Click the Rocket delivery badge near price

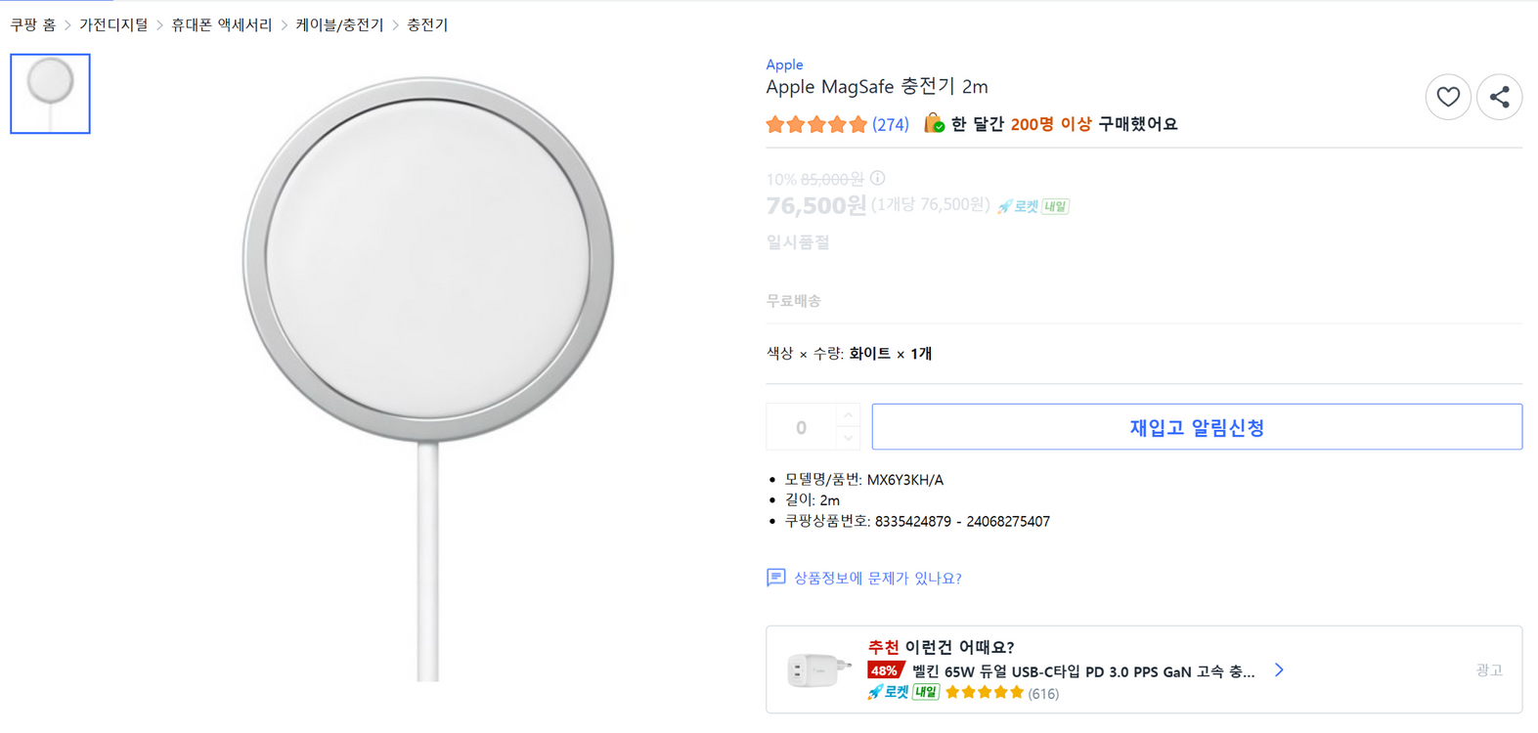(x=1033, y=206)
